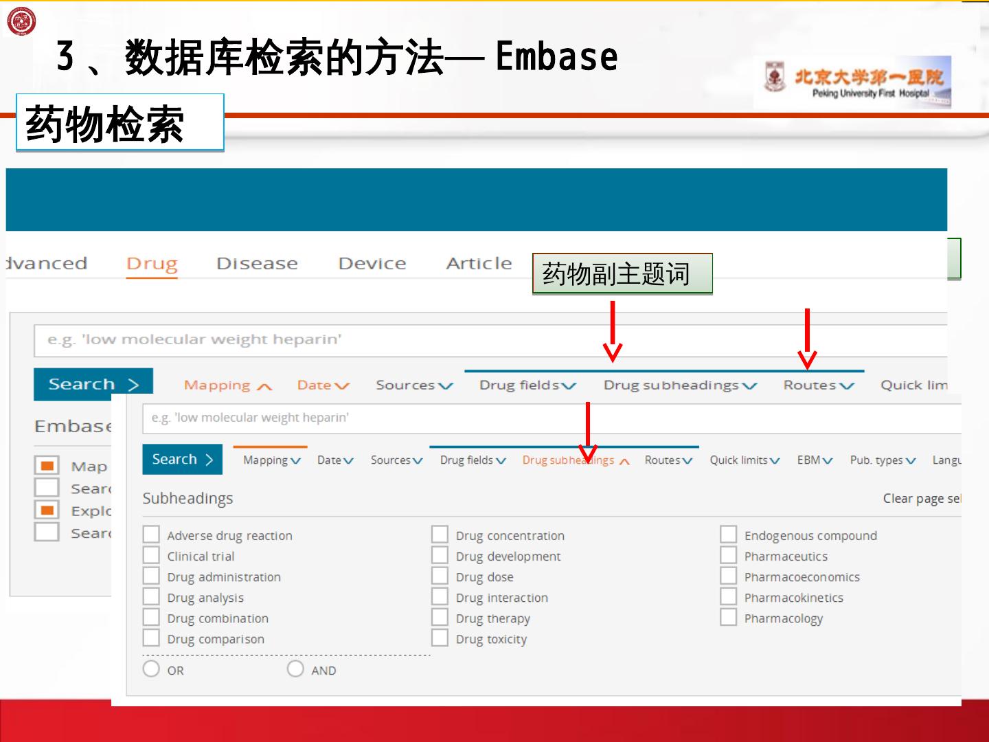Select the OR radio button
Screen dimensions: 989x742
[151, 668]
